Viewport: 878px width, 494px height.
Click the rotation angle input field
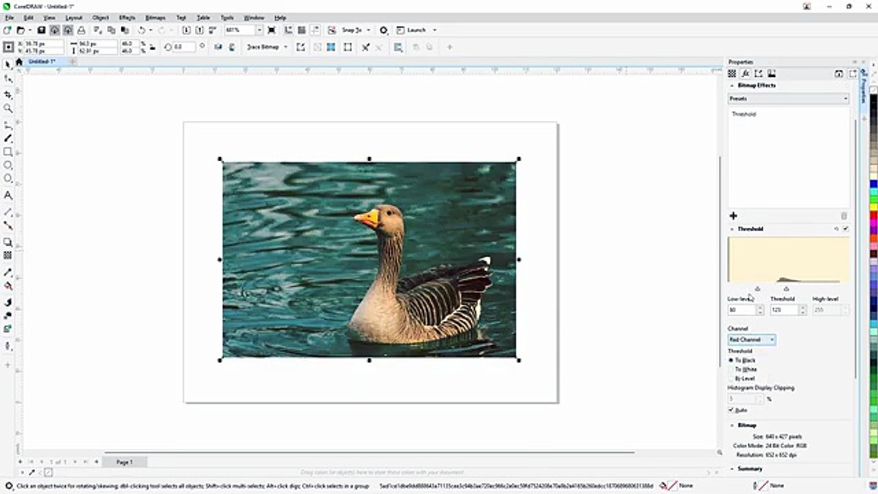tap(184, 47)
